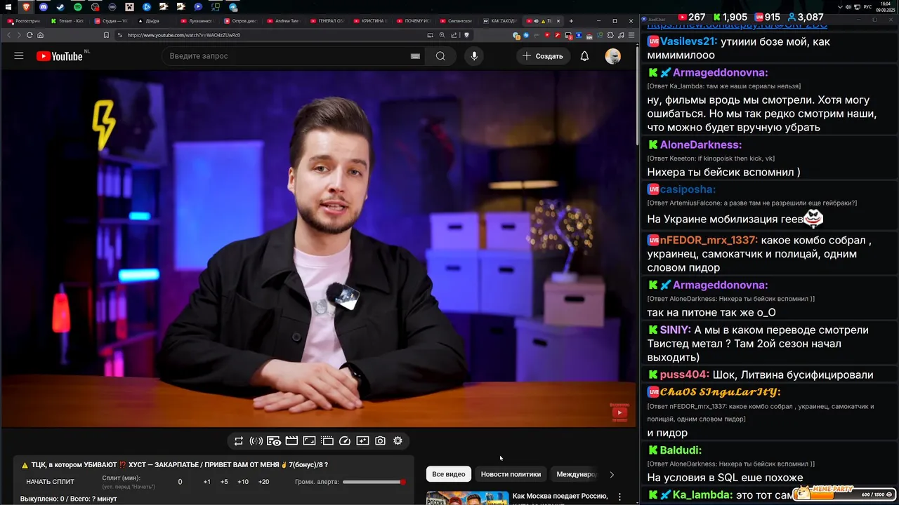
Task: Expand more chips with right chevron
Action: point(612,475)
